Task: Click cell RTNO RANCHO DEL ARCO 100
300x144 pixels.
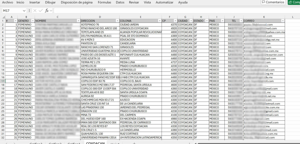Action: coord(100,28)
